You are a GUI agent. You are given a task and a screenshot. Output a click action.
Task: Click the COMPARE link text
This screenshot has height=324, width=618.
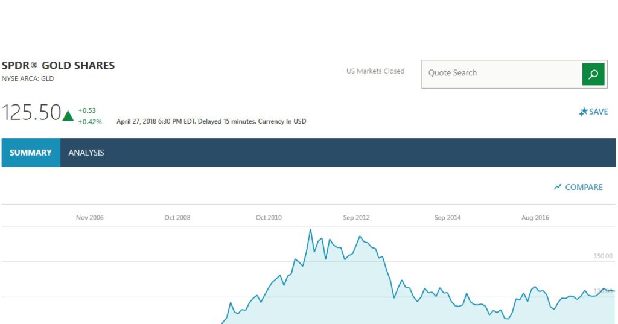[584, 187]
